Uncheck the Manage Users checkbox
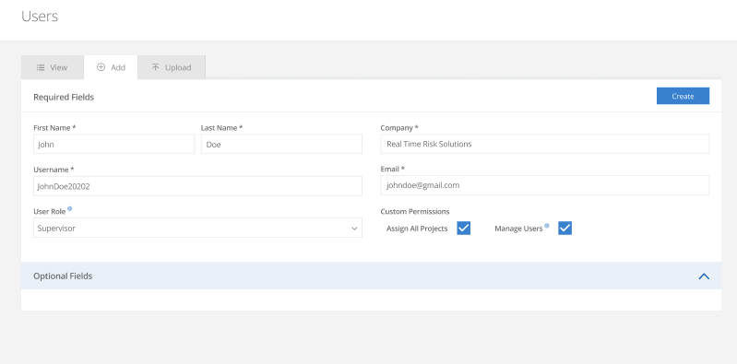This screenshot has height=364, width=737. (565, 229)
